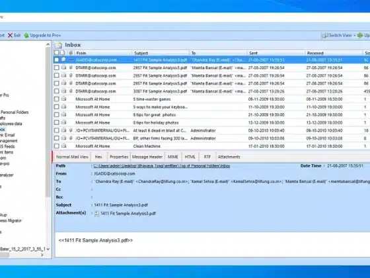Click the Exit toolbar button
Image resolution: width=370 pixels, height=278 pixels.
tap(14, 36)
